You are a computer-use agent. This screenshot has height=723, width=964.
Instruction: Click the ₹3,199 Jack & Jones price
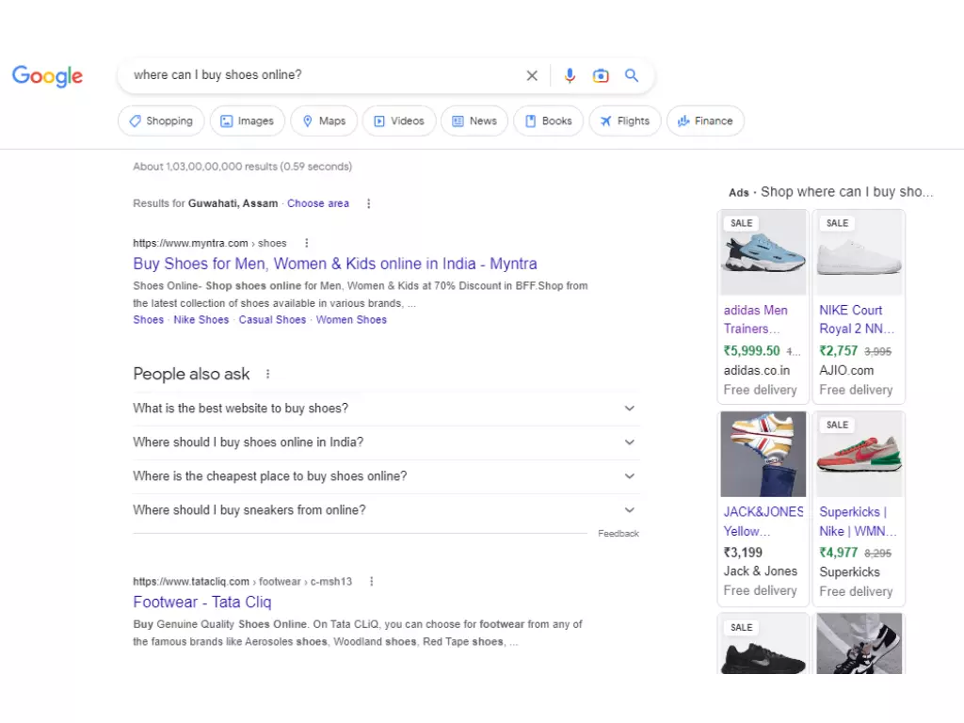coord(743,553)
